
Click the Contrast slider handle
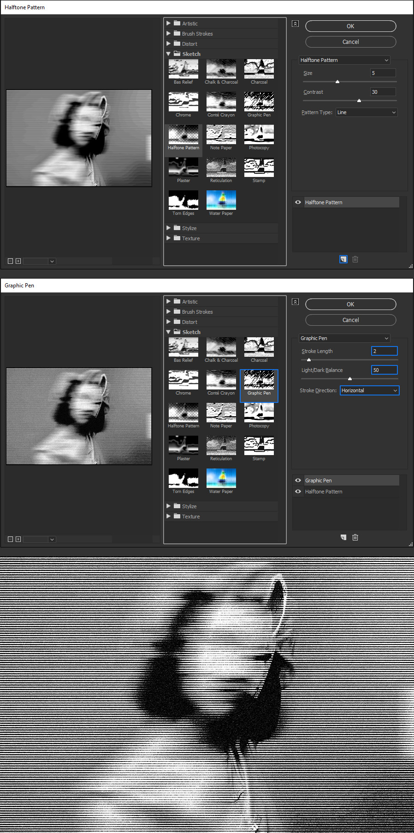tap(359, 100)
